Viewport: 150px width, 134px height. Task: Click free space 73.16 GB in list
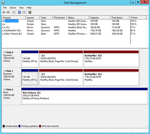point(116,27)
